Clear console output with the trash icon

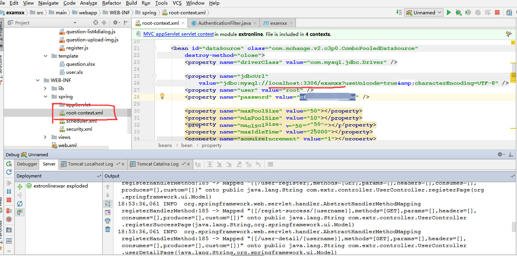108,229
